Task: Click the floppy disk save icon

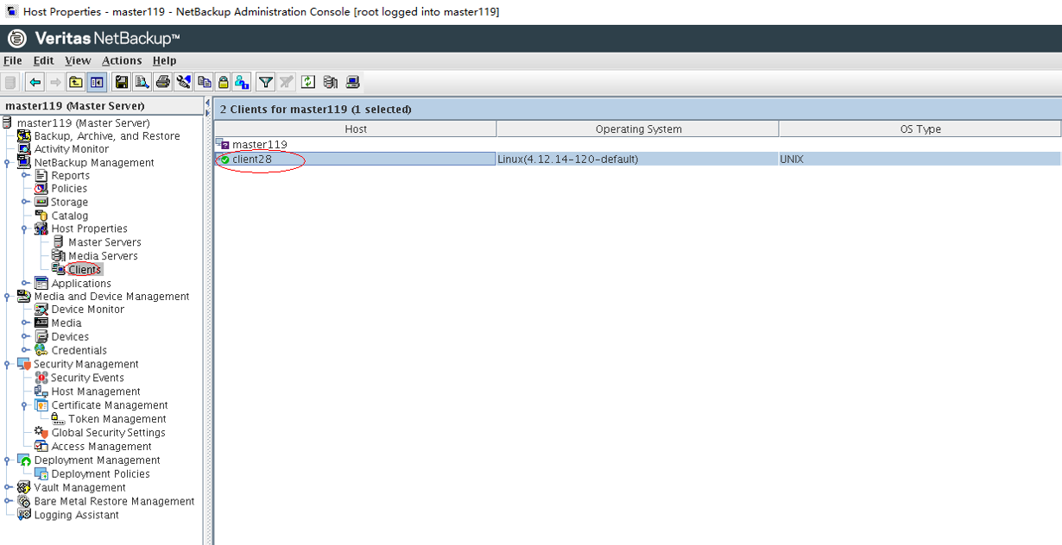Action: tap(122, 83)
